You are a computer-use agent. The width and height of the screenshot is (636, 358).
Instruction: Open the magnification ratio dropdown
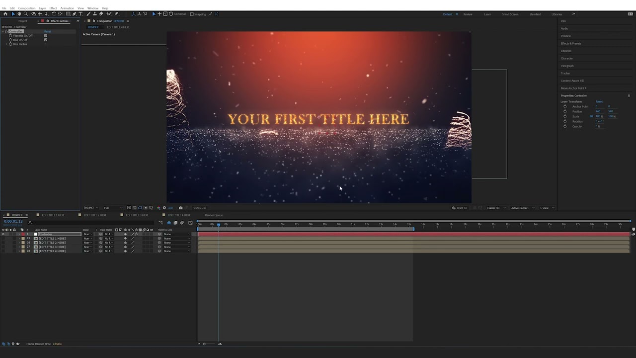(90, 208)
